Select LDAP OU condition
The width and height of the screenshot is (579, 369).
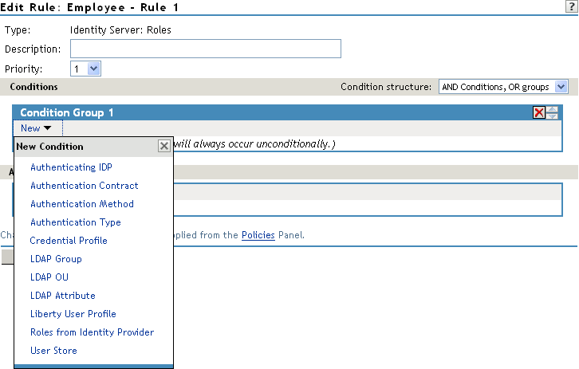(x=49, y=277)
